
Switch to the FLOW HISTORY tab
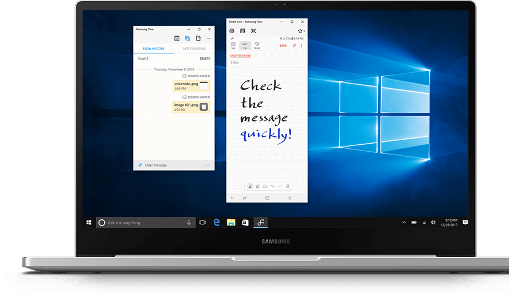click(154, 49)
